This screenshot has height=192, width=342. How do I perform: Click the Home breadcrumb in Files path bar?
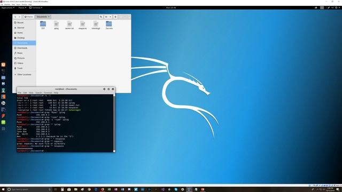coord(28,17)
